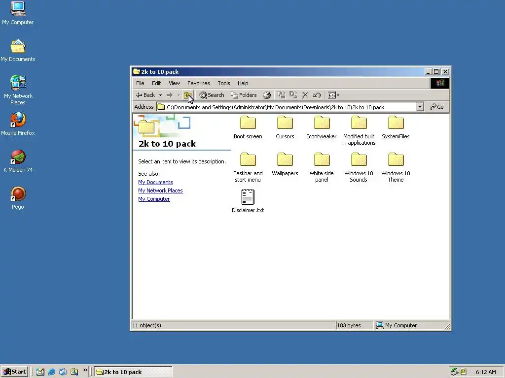Select Taskbar and start menu folder

(248, 168)
